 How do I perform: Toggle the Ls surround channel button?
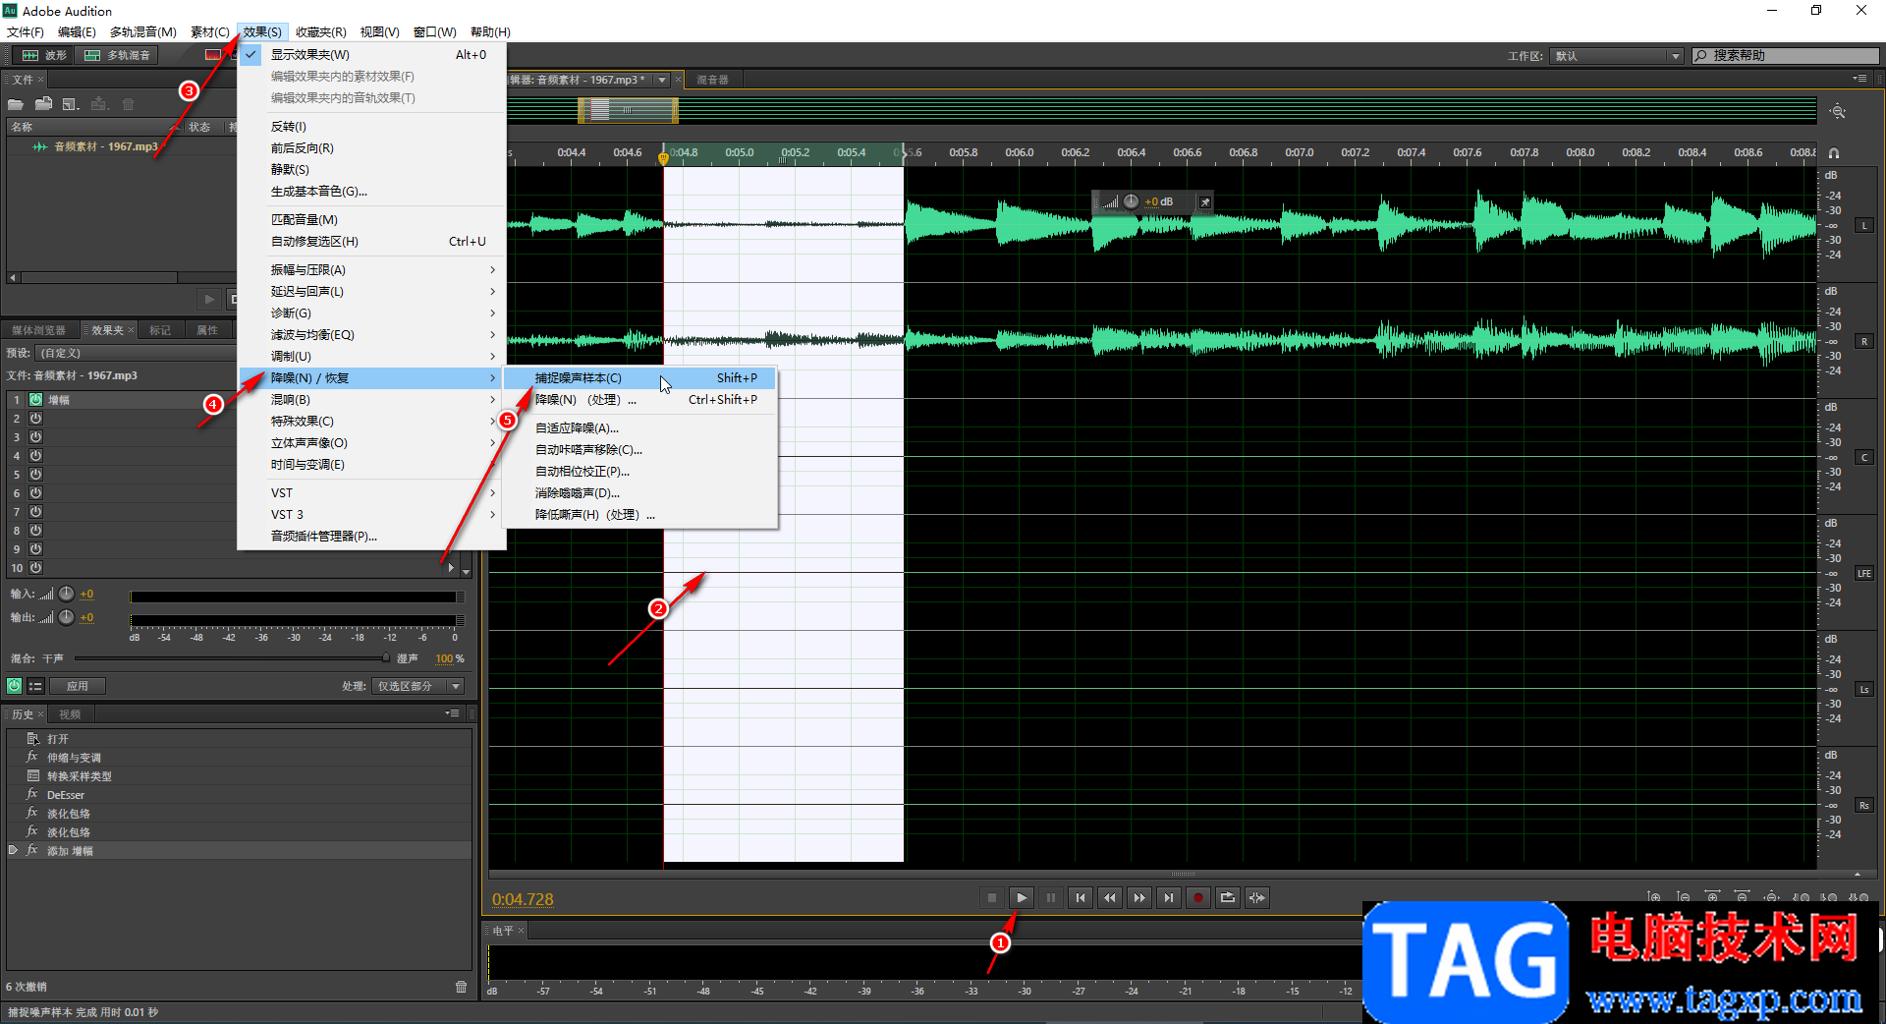(1863, 690)
